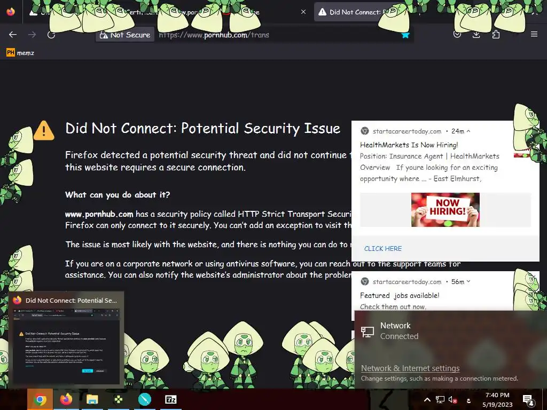The width and height of the screenshot is (547, 410).
Task: Click the input language indicator in the tray
Action: (468, 400)
